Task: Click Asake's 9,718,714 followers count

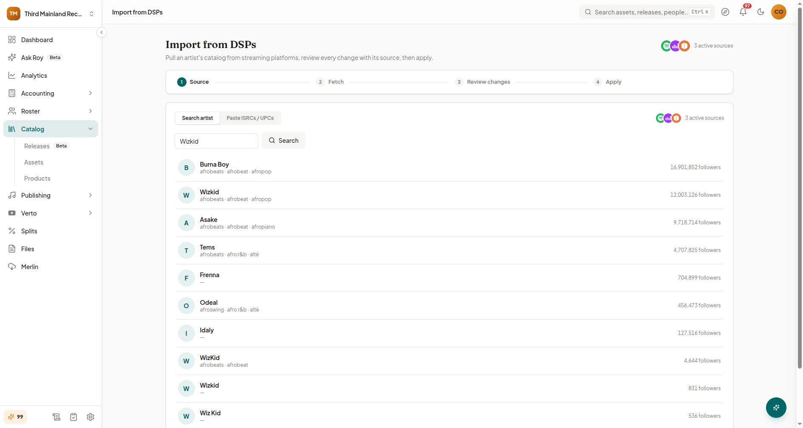Action: pyautogui.click(x=697, y=223)
